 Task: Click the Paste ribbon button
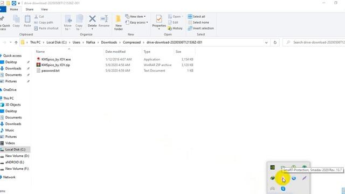coord(27,22)
